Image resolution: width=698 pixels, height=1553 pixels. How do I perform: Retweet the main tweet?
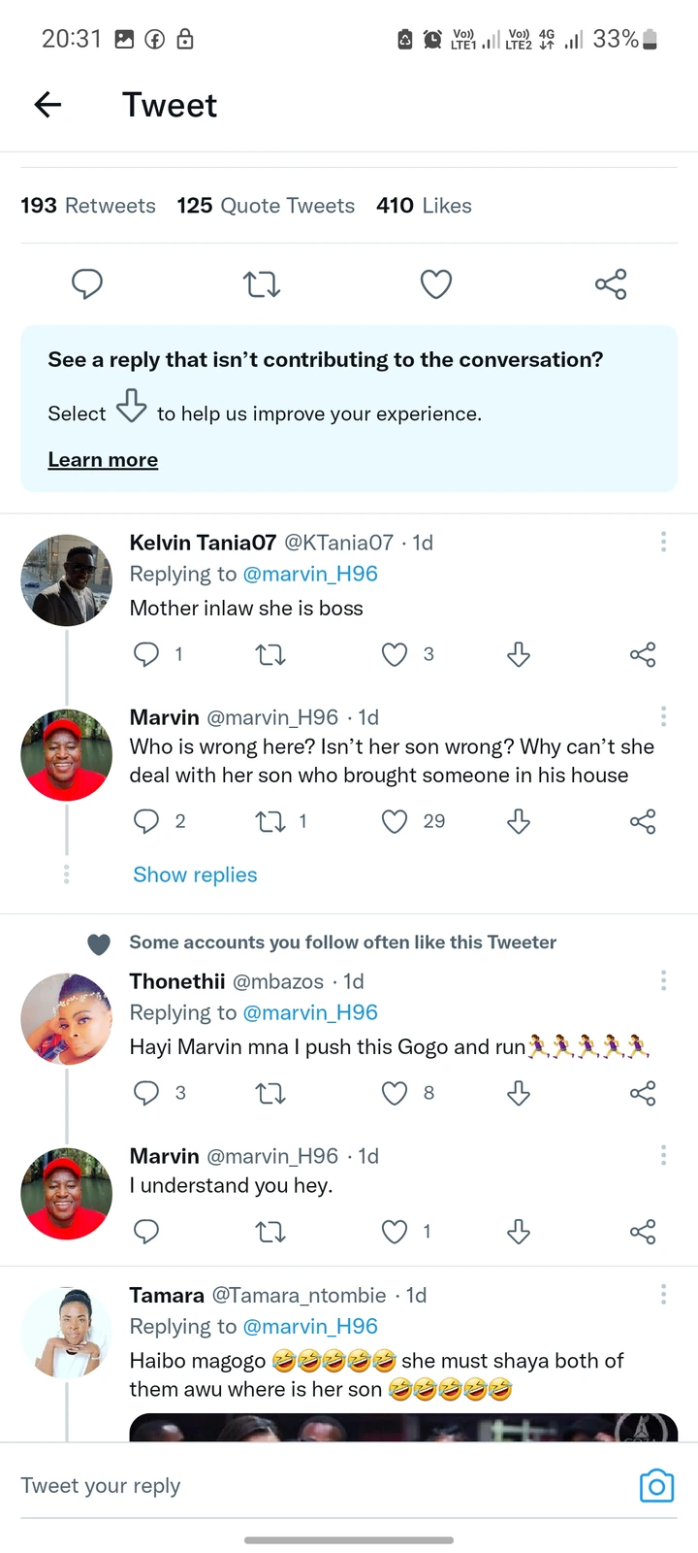[261, 283]
